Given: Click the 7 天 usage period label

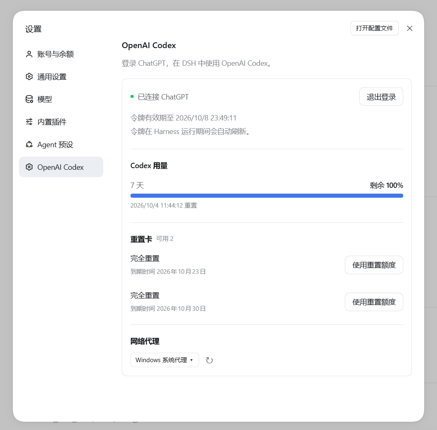Looking at the screenshot, I should pyautogui.click(x=137, y=185).
